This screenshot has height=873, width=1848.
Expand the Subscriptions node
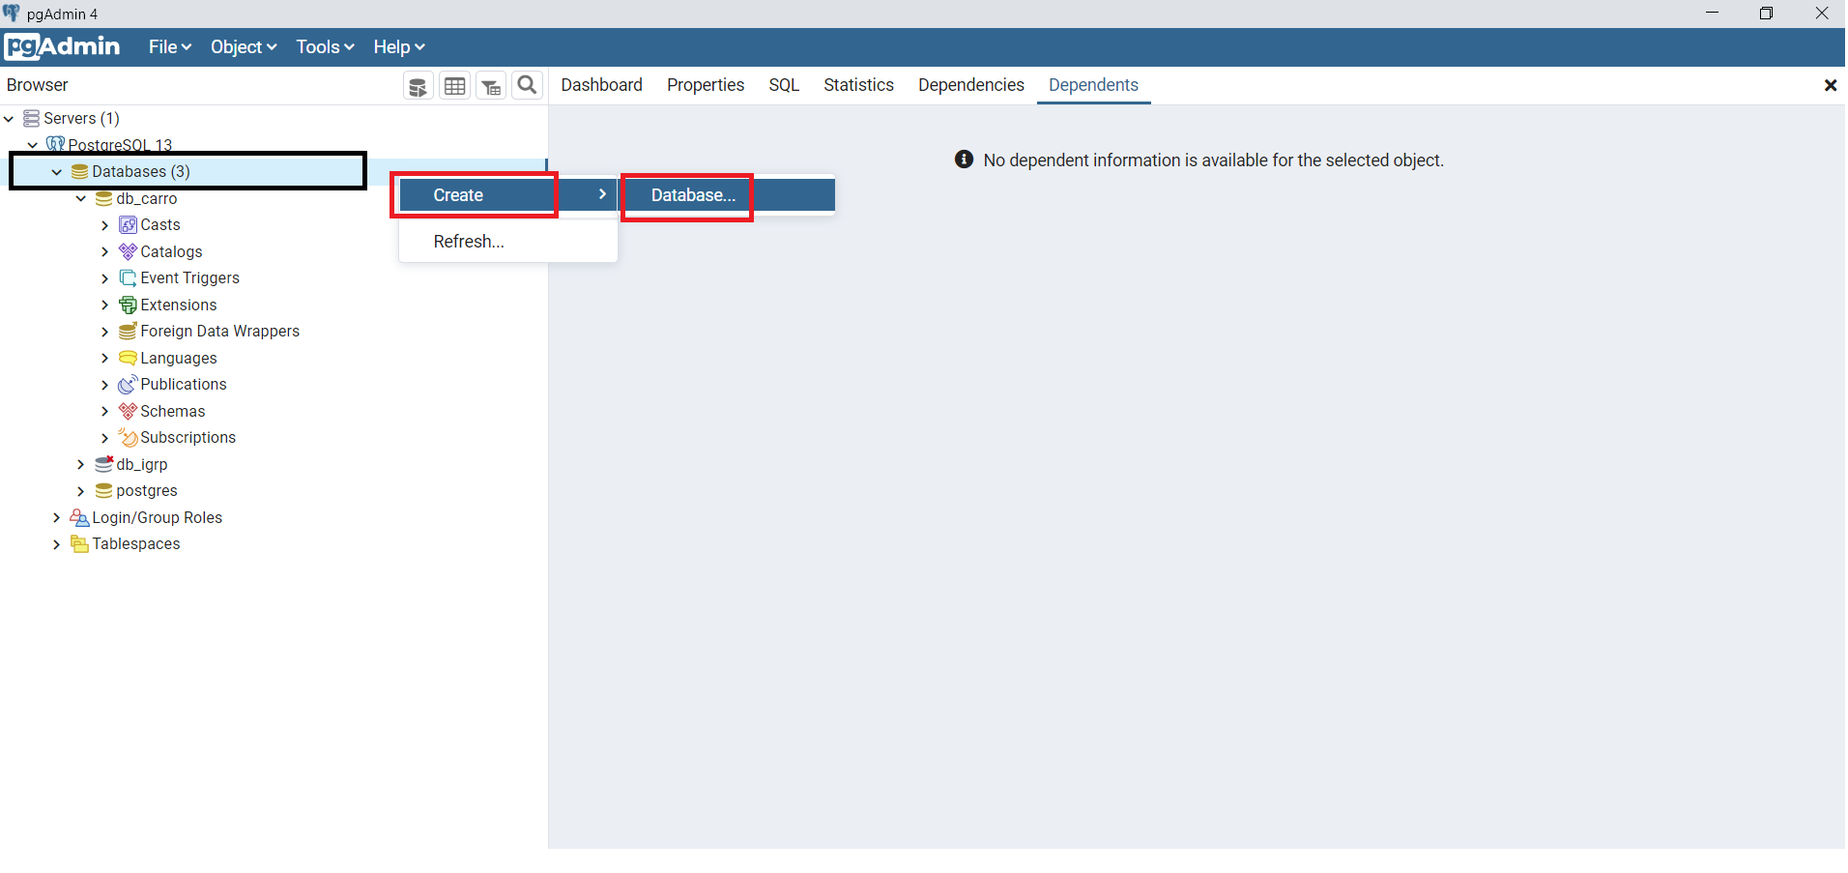point(105,438)
